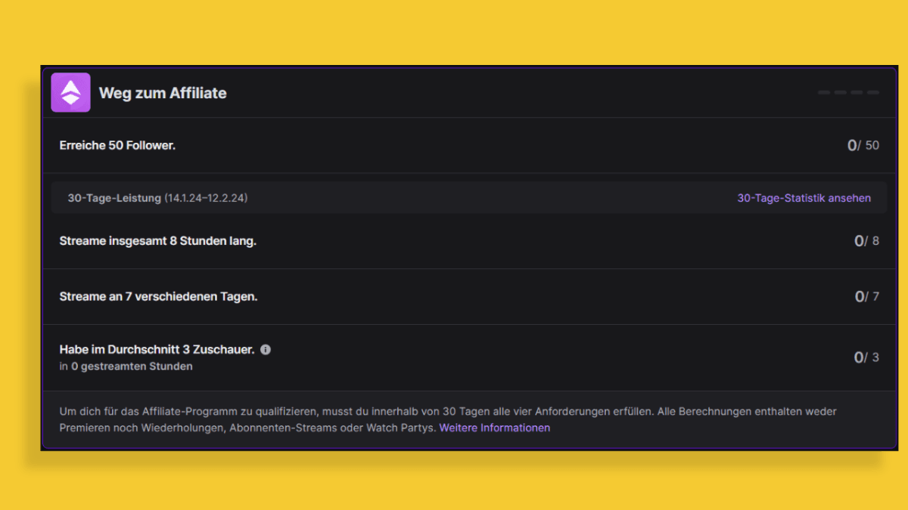Click the last progress pill at top right
Image resolution: width=908 pixels, height=510 pixels.
[x=873, y=92]
